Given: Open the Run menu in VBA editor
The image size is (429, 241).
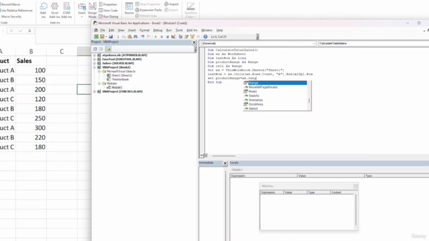Looking at the screenshot, I should click(169, 30).
